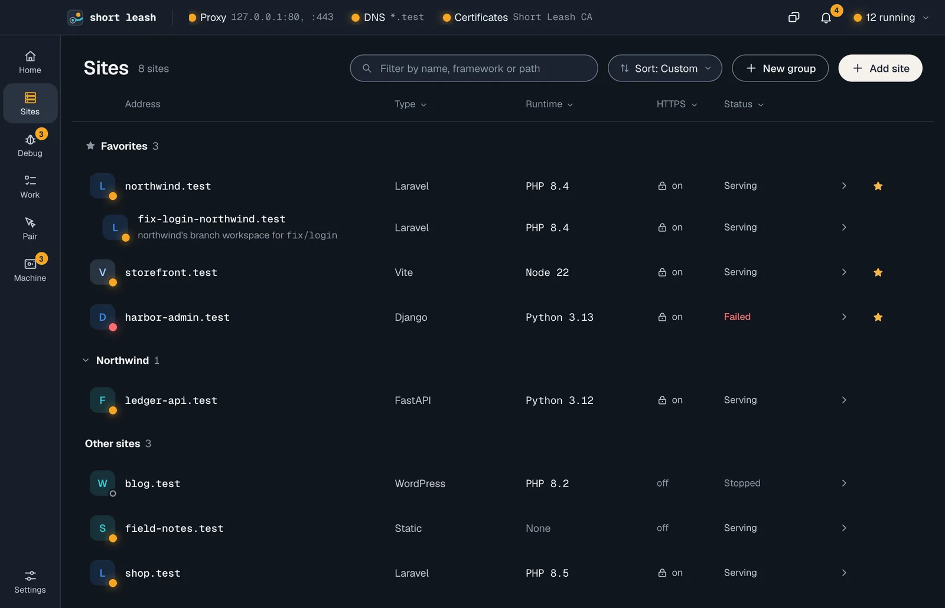The image size is (945, 608).
Task: Click the Proxy status indicator
Action: coord(261,18)
